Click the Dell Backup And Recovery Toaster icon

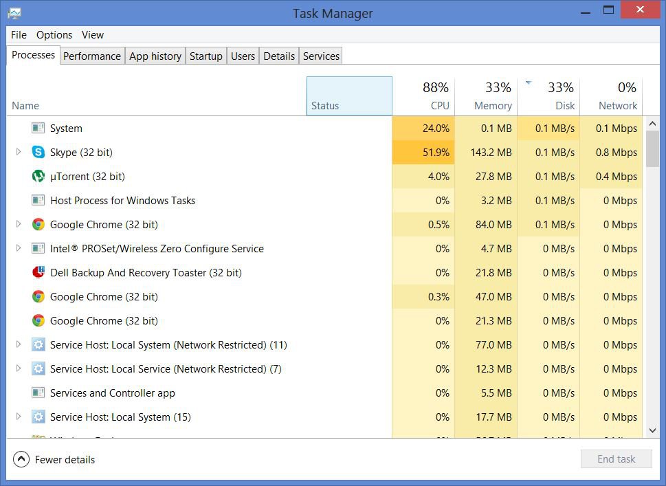click(x=38, y=273)
